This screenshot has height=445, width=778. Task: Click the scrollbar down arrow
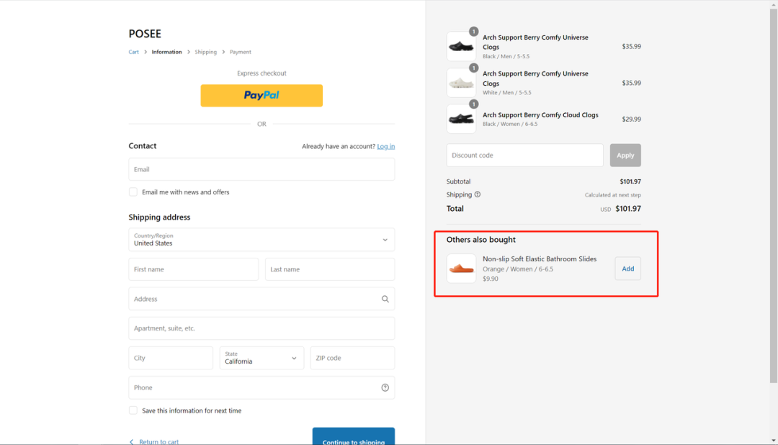[774, 441]
